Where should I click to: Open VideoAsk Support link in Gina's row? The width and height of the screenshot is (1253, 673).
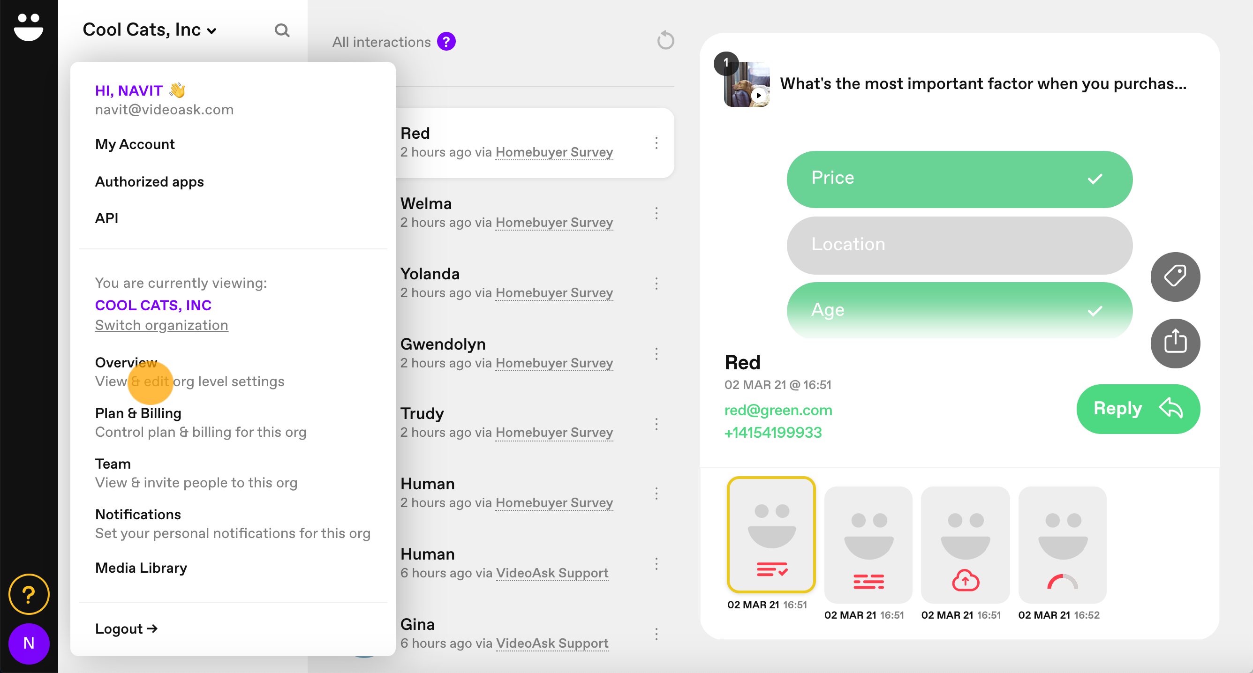(x=551, y=643)
